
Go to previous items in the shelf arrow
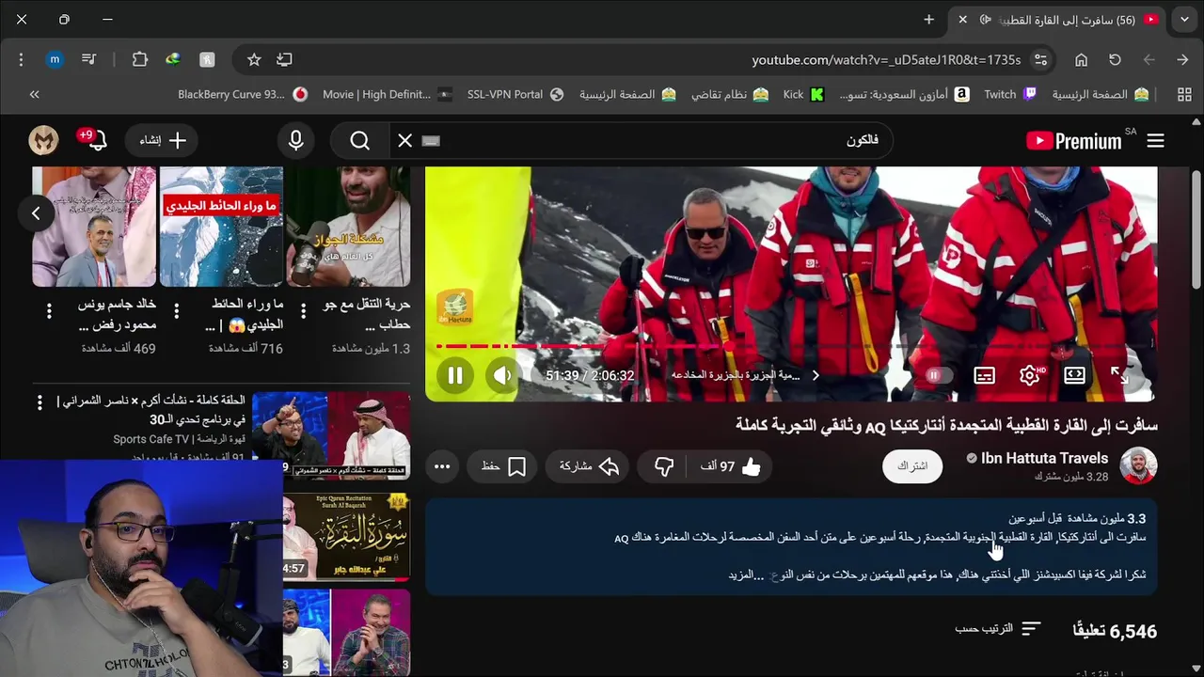[x=36, y=213]
